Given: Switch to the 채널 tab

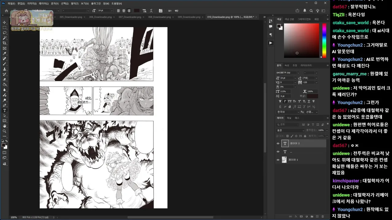Looking at the screenshot, I should click(289, 118).
